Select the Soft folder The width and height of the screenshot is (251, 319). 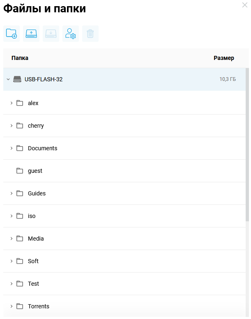(x=33, y=261)
